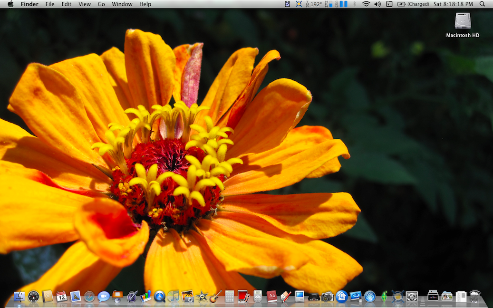Open Dictionary Aa book icon
493x308 pixels.
[271, 297]
